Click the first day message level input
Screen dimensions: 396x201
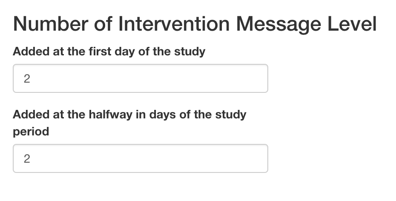pyautogui.click(x=141, y=78)
